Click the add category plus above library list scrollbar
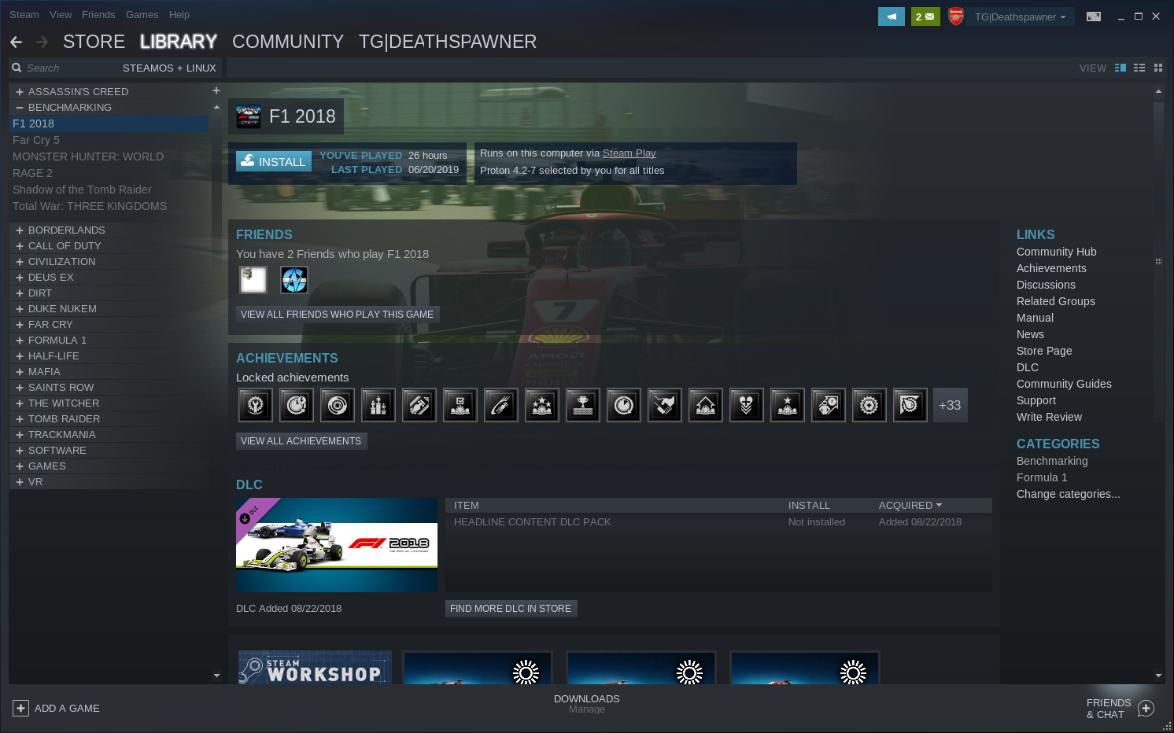The width and height of the screenshot is (1174, 733). pyautogui.click(x=216, y=90)
